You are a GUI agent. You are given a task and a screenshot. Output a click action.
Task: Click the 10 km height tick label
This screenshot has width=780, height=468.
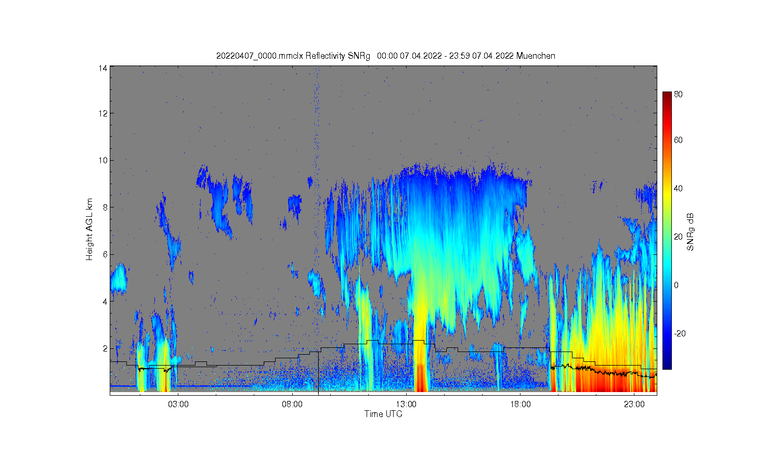coord(103,160)
